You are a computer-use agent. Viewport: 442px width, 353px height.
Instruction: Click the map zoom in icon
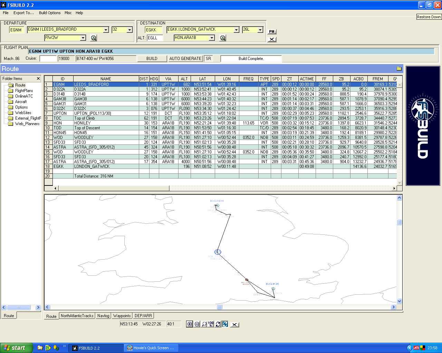(x=190, y=324)
